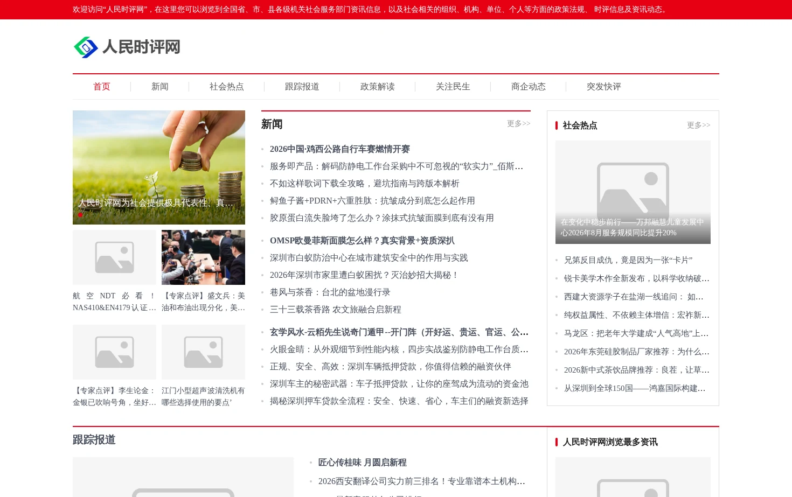Open the 首页 navigation tab
792x497 pixels.
[102, 87]
